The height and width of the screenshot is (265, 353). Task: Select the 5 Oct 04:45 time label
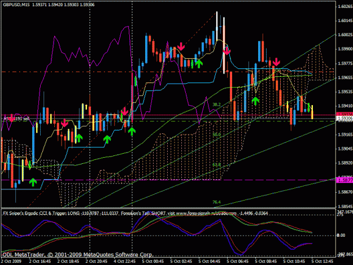coord(210,261)
